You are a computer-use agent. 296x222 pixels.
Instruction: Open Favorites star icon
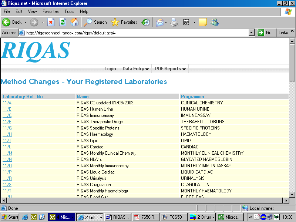pyautogui.click(x=115, y=22)
